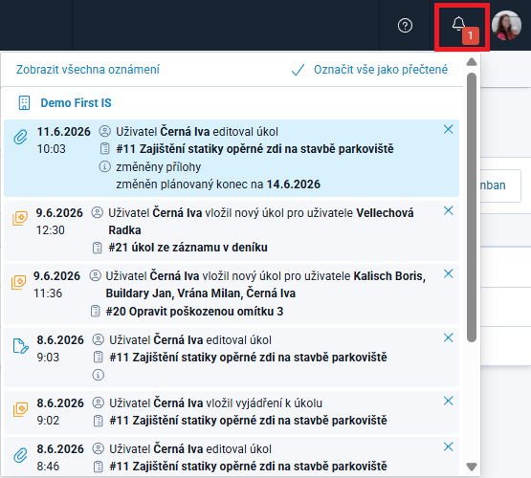This screenshot has width=531, height=478.
Task: Click user icon in 8.6.2026 8:46 notification
Action: [99, 449]
